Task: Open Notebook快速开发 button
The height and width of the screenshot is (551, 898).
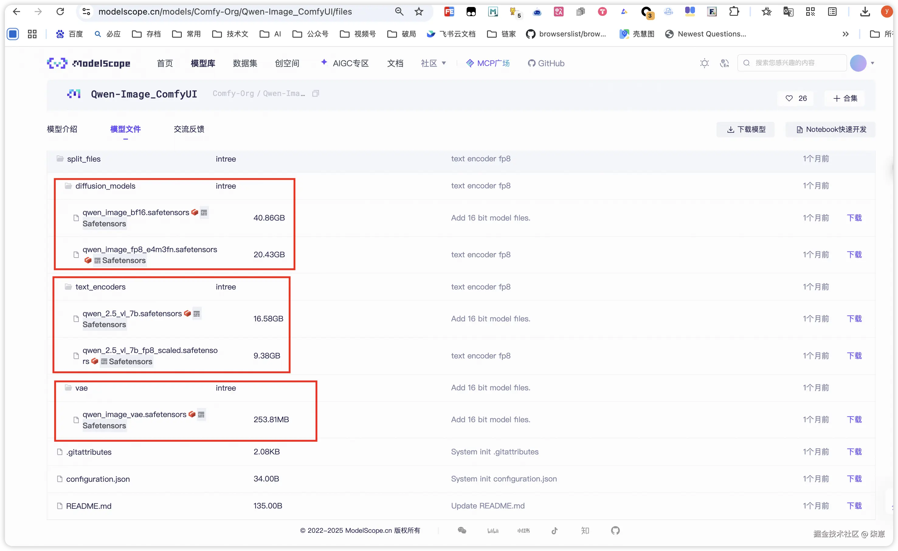Action: [831, 129]
